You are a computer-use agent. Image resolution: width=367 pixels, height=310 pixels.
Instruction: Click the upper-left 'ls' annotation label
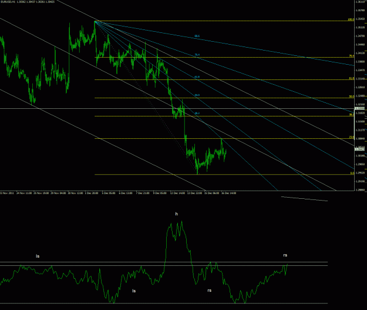[x=38, y=256]
